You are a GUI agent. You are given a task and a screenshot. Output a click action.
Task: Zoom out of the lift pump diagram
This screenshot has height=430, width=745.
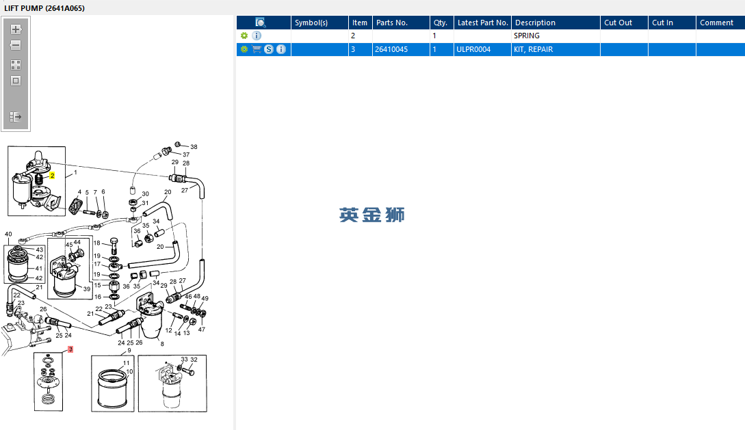point(16,46)
